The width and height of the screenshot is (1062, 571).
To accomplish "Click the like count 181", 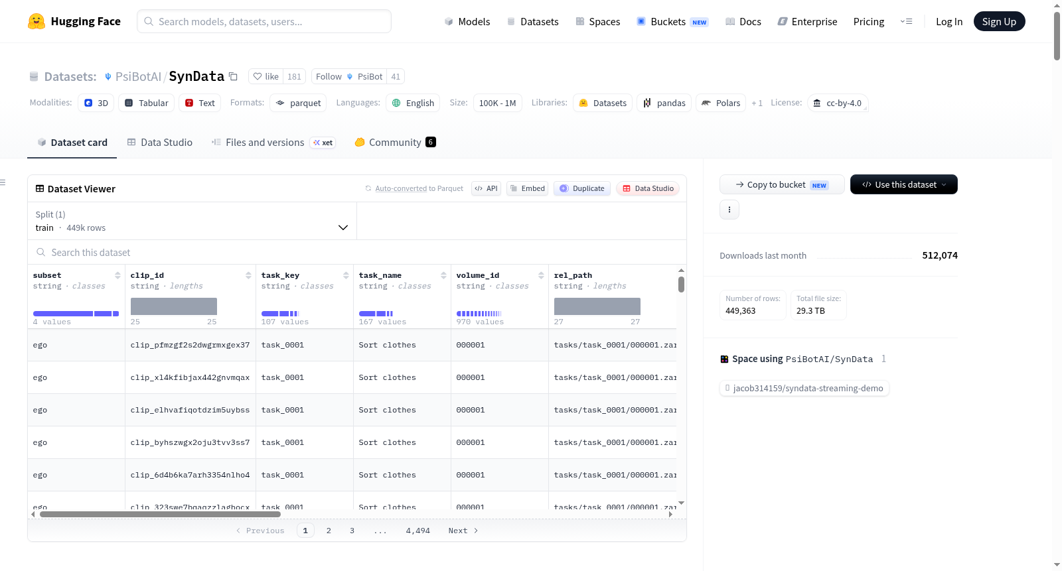I will click(294, 76).
